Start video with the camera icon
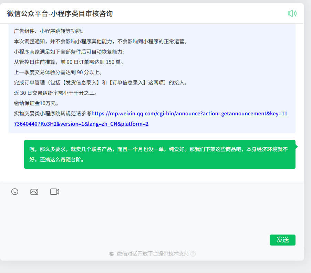The image size is (311, 273). [x=54, y=192]
